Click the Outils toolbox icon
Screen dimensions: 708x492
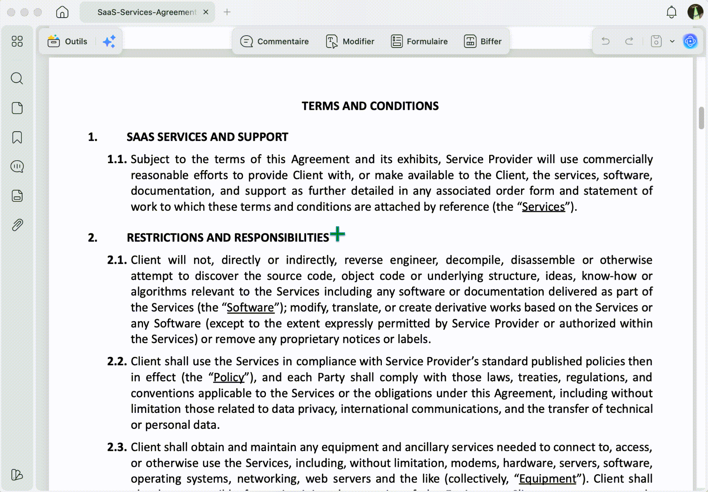pos(54,41)
